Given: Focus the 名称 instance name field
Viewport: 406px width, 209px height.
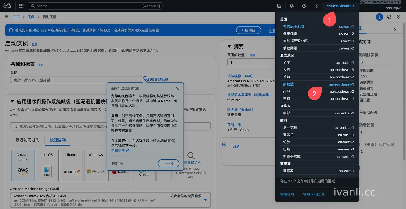Looking at the screenshot, I should [x=76, y=80].
